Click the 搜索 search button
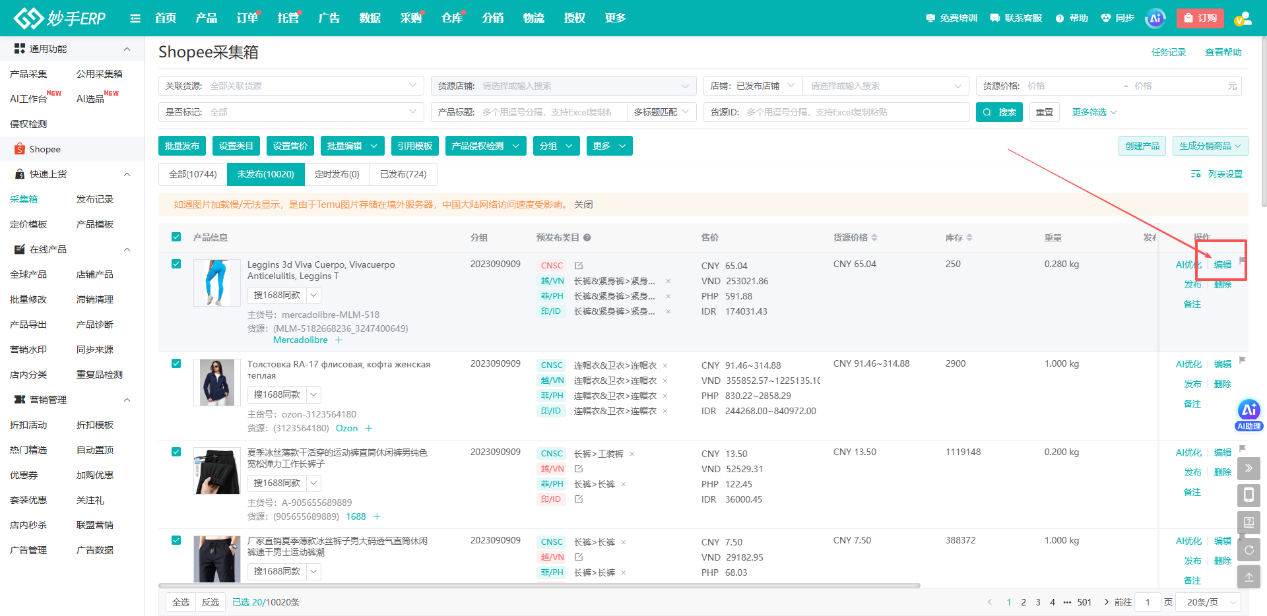Viewport: 1267px width, 616px height. coord(999,112)
